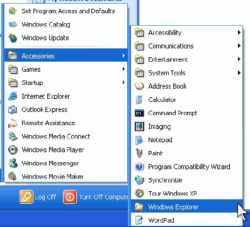Expand Entertainment submenu arrow
The image size is (250, 227).
click(239, 59)
